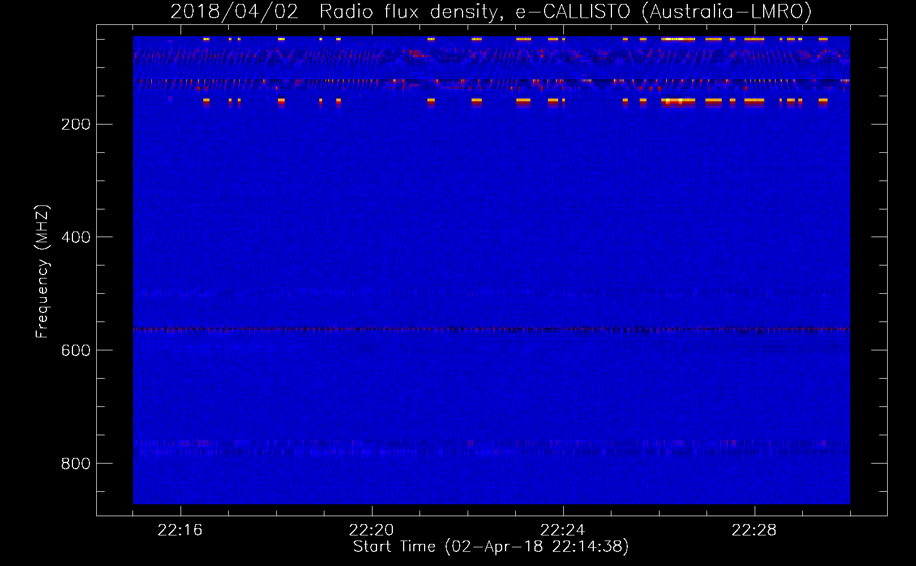Image resolution: width=916 pixels, height=566 pixels.
Task: Click the 200 frequency tick label
Action: tap(76, 125)
